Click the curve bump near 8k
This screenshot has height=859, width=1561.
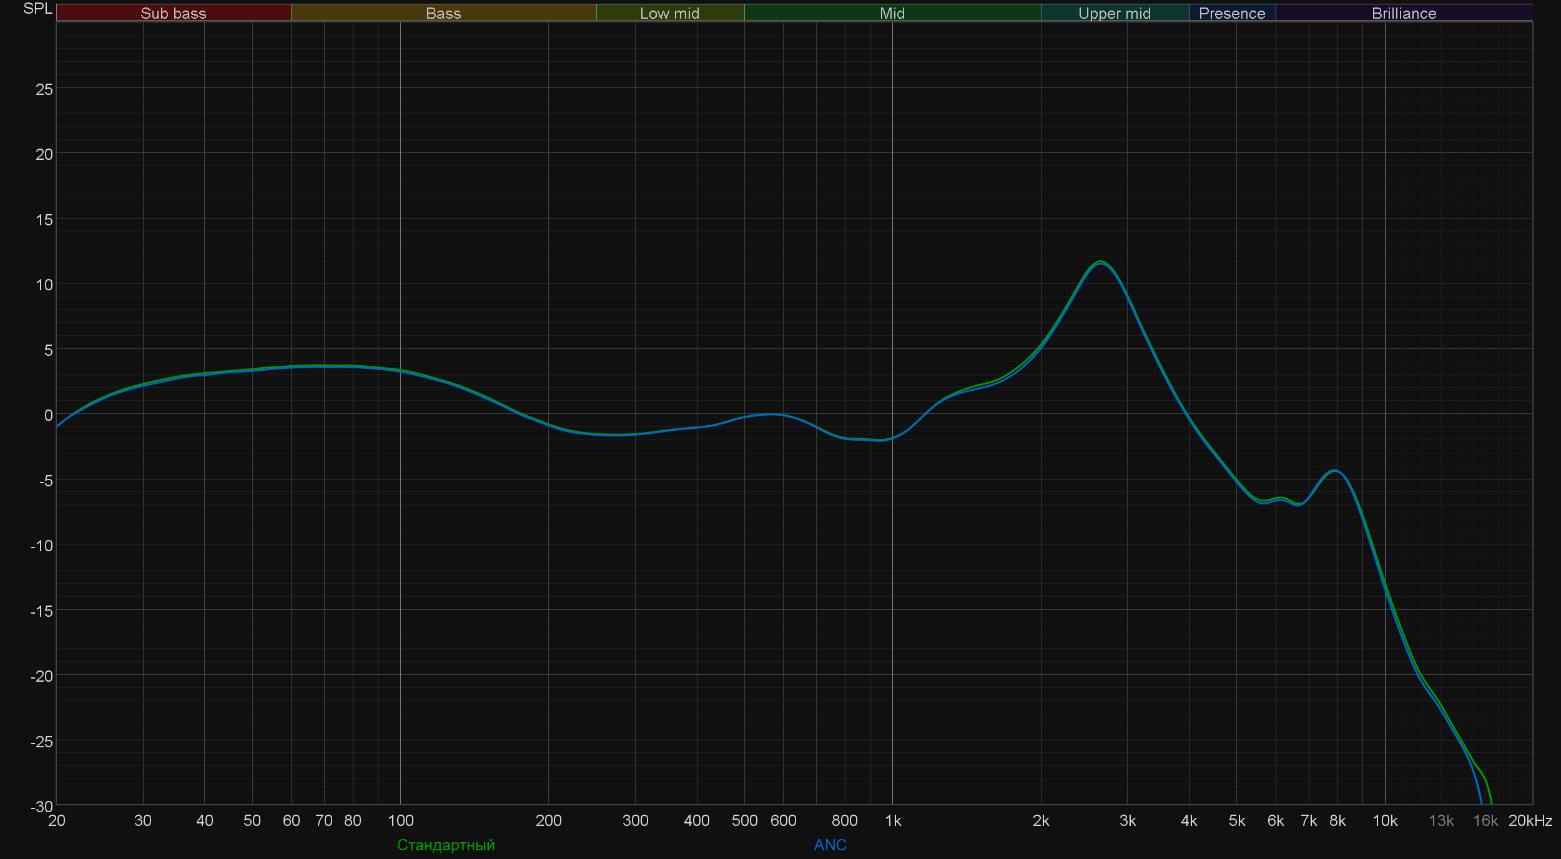pos(1334,471)
